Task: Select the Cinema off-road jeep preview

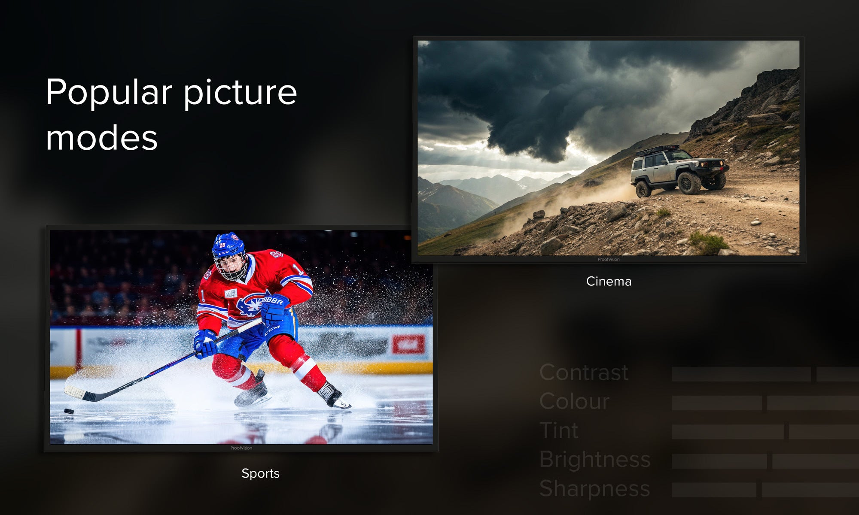Action: pyautogui.click(x=609, y=148)
